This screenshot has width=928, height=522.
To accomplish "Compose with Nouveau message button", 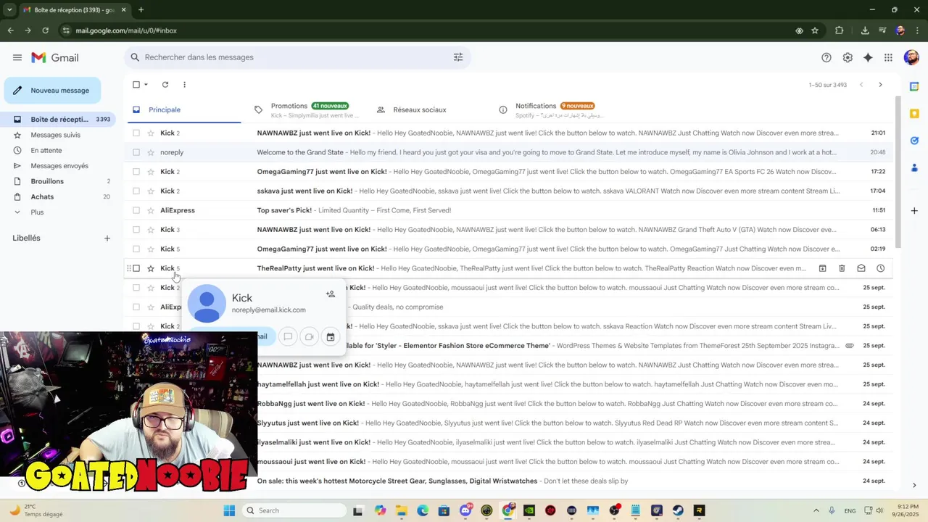I will 52,91.
